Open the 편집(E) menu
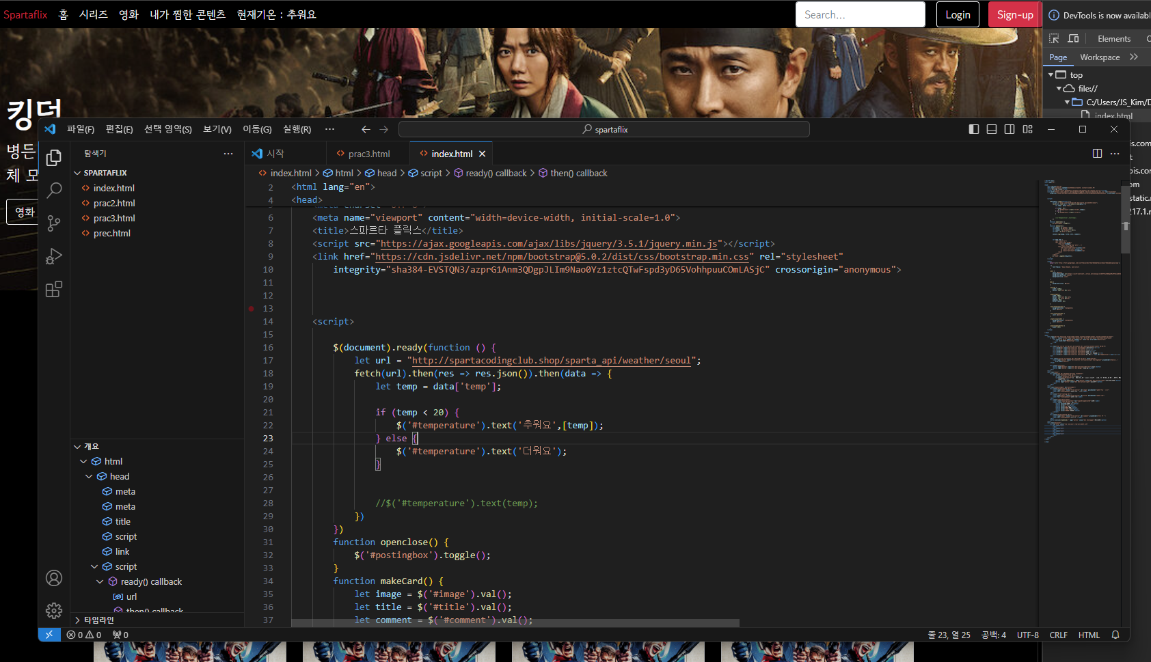Image resolution: width=1151 pixels, height=662 pixels. tap(120, 129)
